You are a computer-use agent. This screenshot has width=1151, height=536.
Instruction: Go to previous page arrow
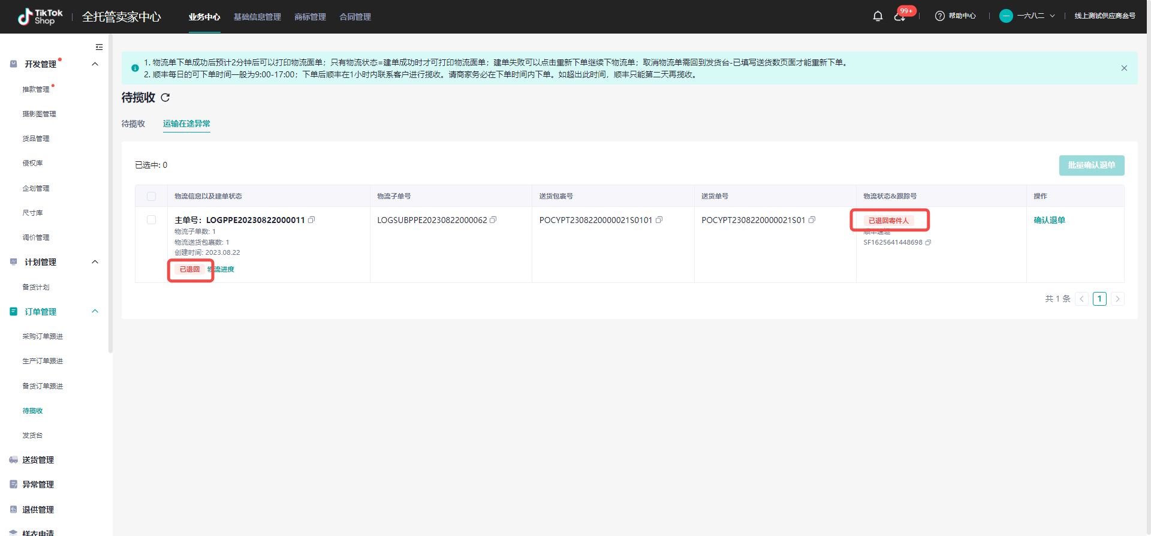coord(1082,299)
